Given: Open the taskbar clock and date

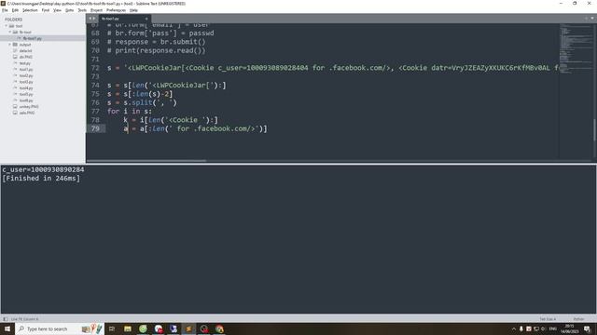Looking at the screenshot, I should click(x=570, y=328).
